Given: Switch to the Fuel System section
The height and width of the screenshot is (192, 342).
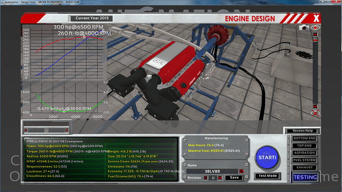Looking at the screenshot, I should tap(304, 160).
